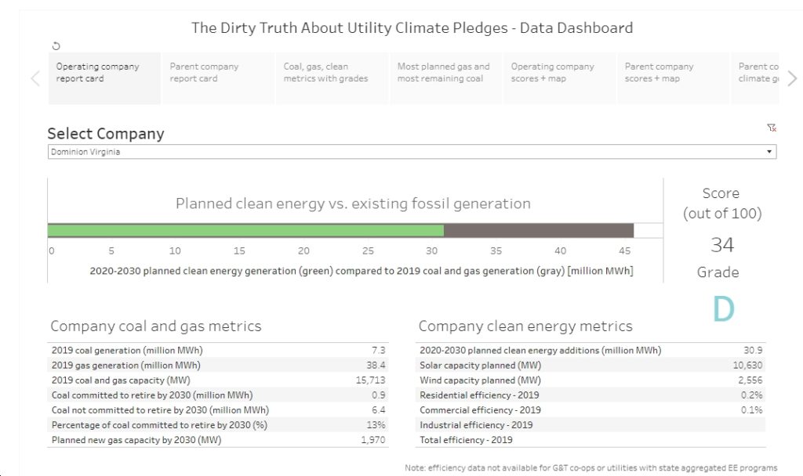The width and height of the screenshot is (803, 476).
Task: Open the Operating company report card tab
Action: click(x=104, y=78)
